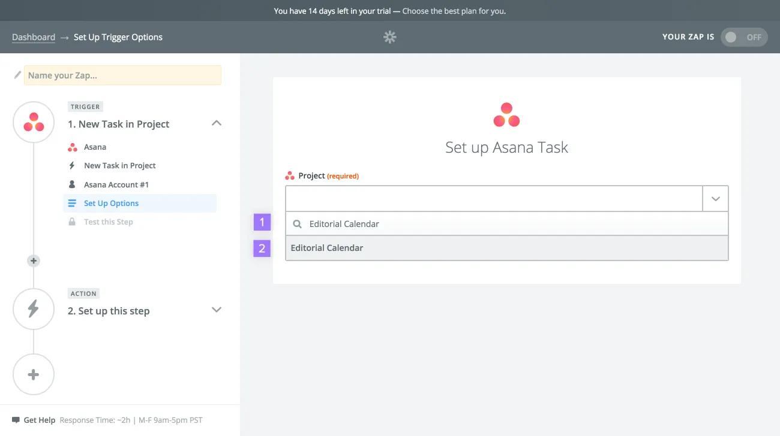Screen dimensions: 780x436
Task: Expand the Set up this step section
Action: point(216,310)
